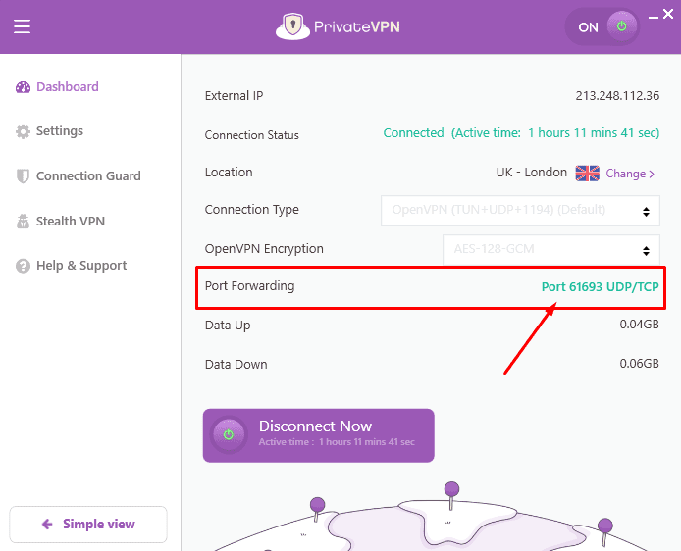The height and width of the screenshot is (551, 681).
Task: Click Change location link
Action: click(x=630, y=174)
